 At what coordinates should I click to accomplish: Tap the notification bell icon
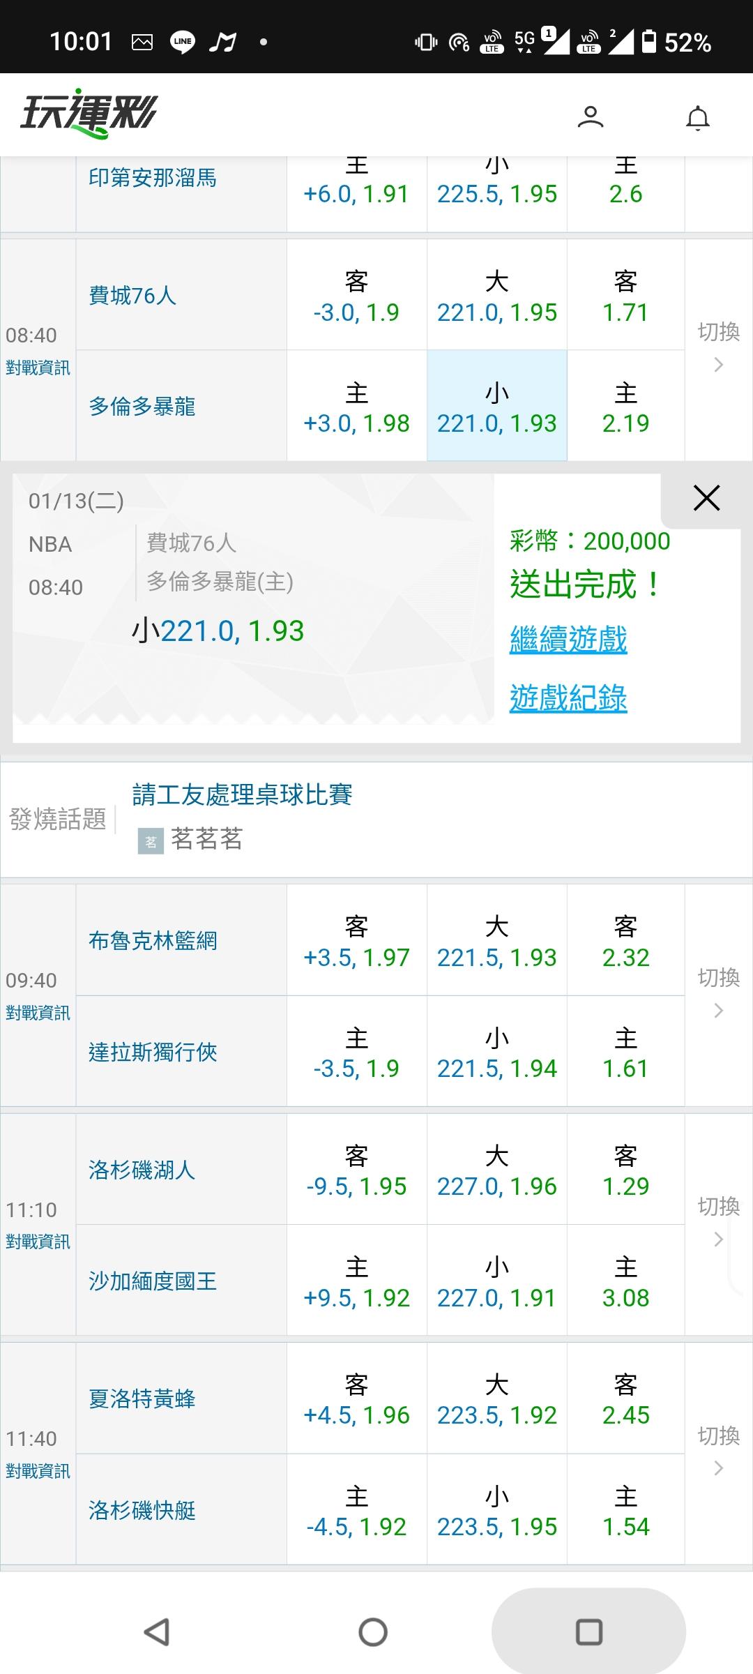pyautogui.click(x=697, y=118)
